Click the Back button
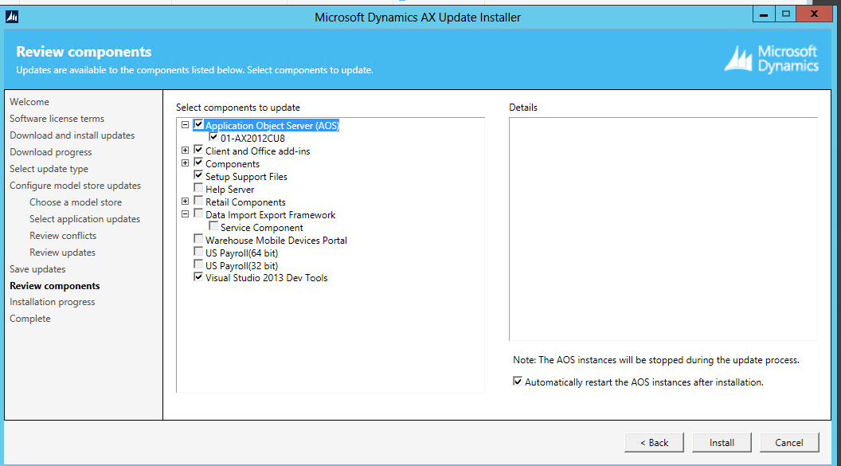841x466 pixels. coord(654,442)
